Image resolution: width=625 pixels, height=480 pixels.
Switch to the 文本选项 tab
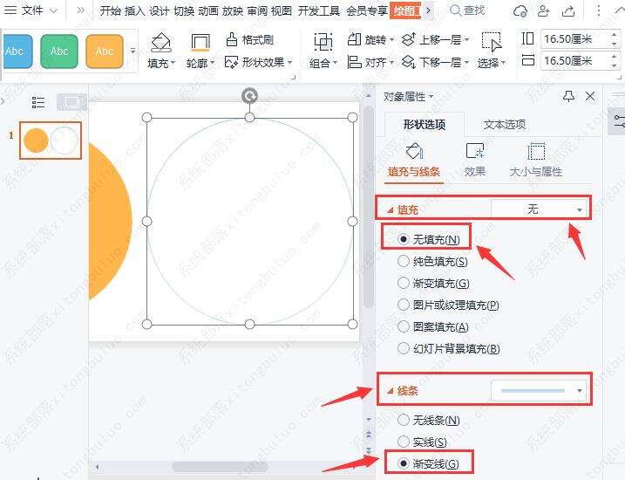pos(504,125)
